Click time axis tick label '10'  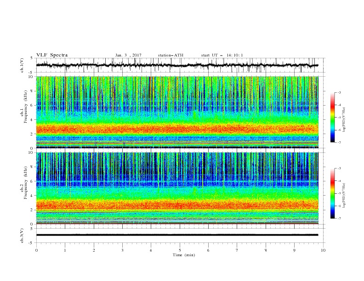pos(323,250)
